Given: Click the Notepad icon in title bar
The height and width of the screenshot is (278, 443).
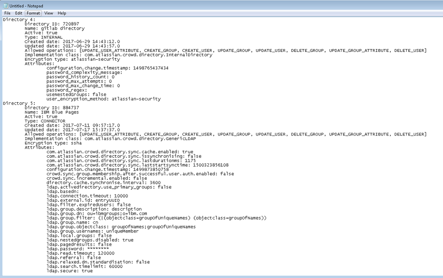Looking at the screenshot, I should (x=6, y=6).
